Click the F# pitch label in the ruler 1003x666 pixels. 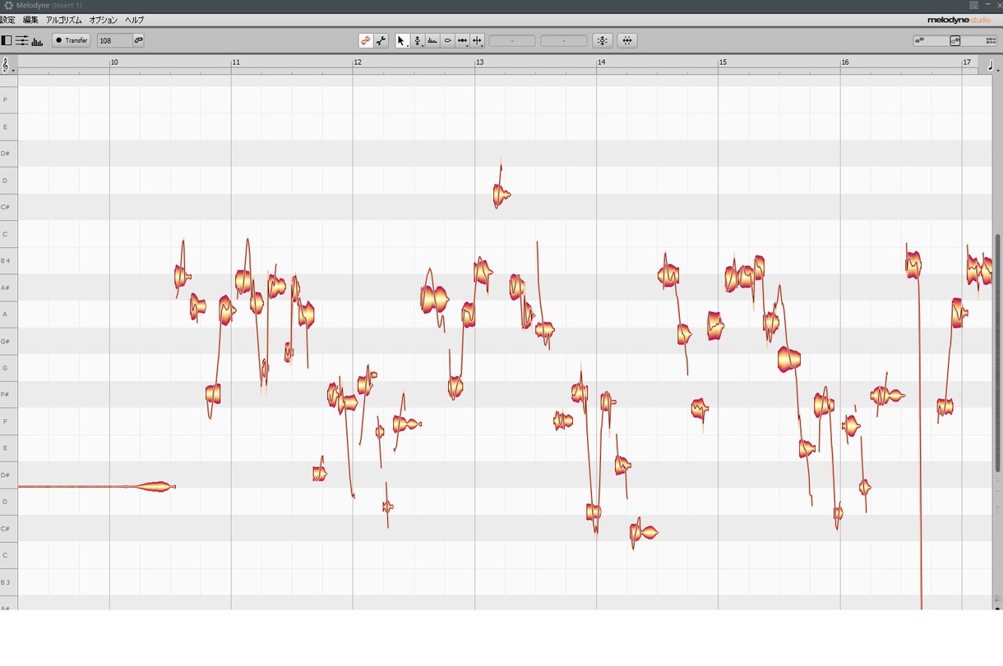tap(5, 395)
